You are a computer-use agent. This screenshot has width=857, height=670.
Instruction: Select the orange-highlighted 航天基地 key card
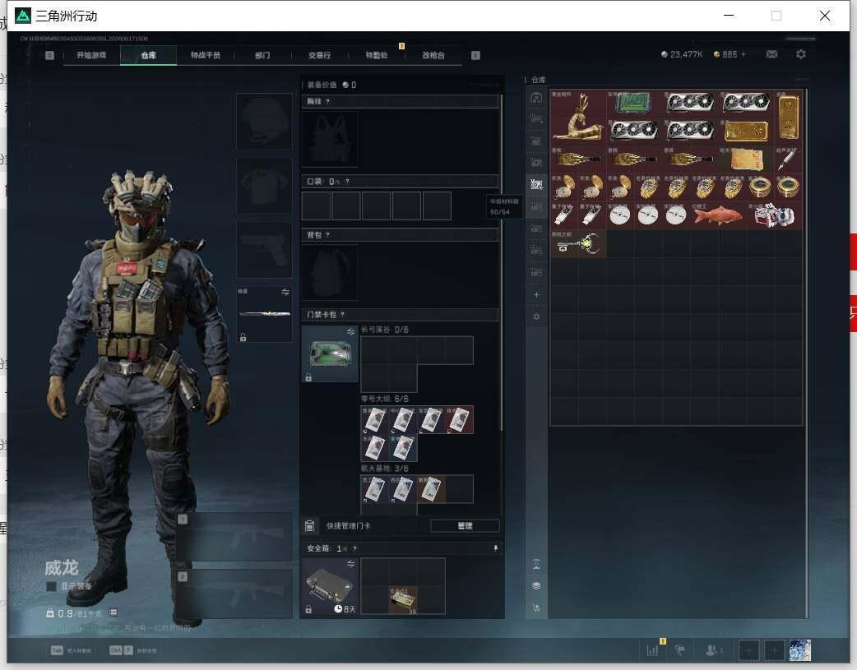pyautogui.click(x=431, y=488)
